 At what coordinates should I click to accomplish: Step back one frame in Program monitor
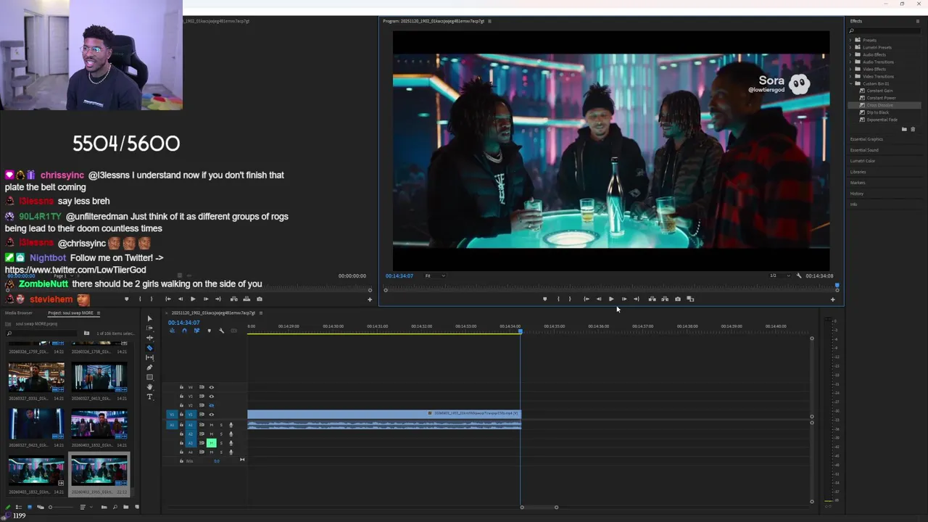(599, 299)
